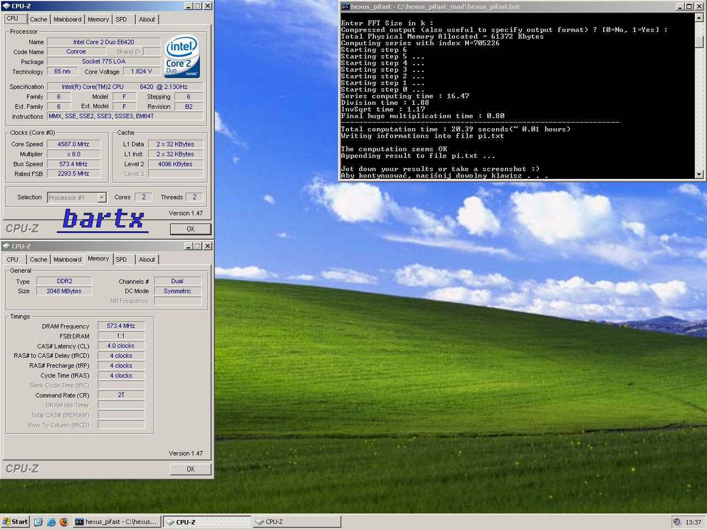Click the Core Speed value '4587.0 MHz'
This screenshot has width=707, height=530.
click(73, 144)
